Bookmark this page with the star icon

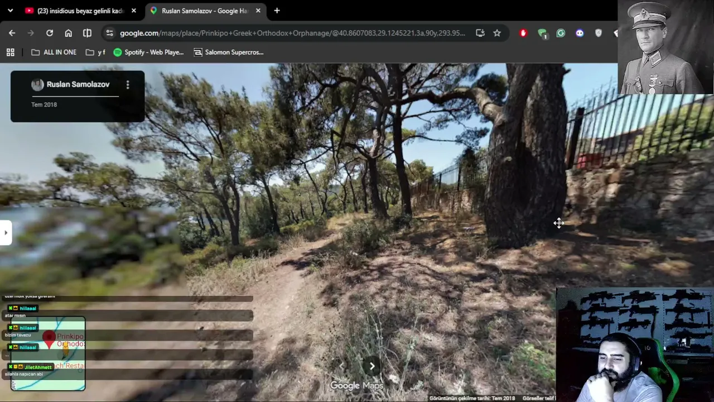coord(497,33)
